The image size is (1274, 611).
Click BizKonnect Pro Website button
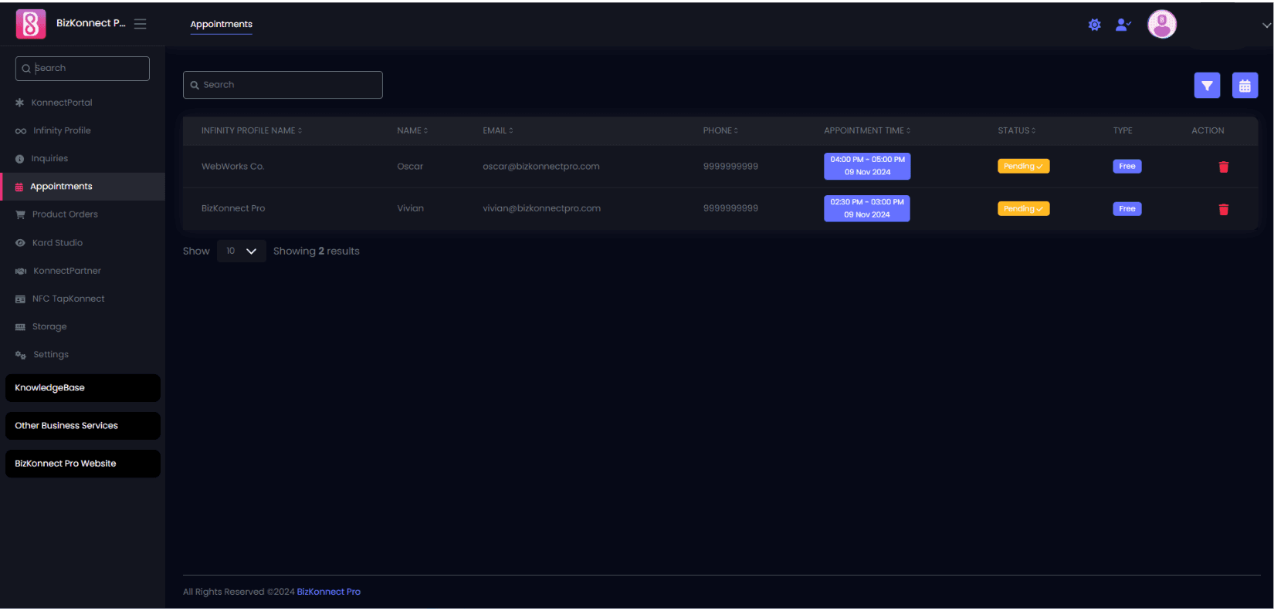click(83, 464)
